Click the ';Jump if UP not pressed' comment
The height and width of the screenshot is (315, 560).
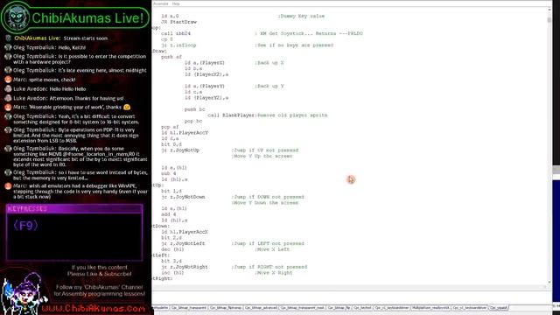click(265, 150)
